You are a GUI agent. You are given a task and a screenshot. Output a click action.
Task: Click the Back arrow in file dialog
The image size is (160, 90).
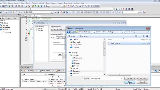click(68, 32)
